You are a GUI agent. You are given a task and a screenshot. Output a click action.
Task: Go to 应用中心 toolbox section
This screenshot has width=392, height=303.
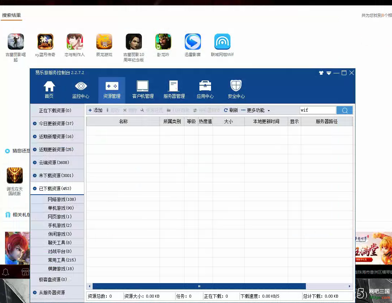pyautogui.click(x=205, y=90)
